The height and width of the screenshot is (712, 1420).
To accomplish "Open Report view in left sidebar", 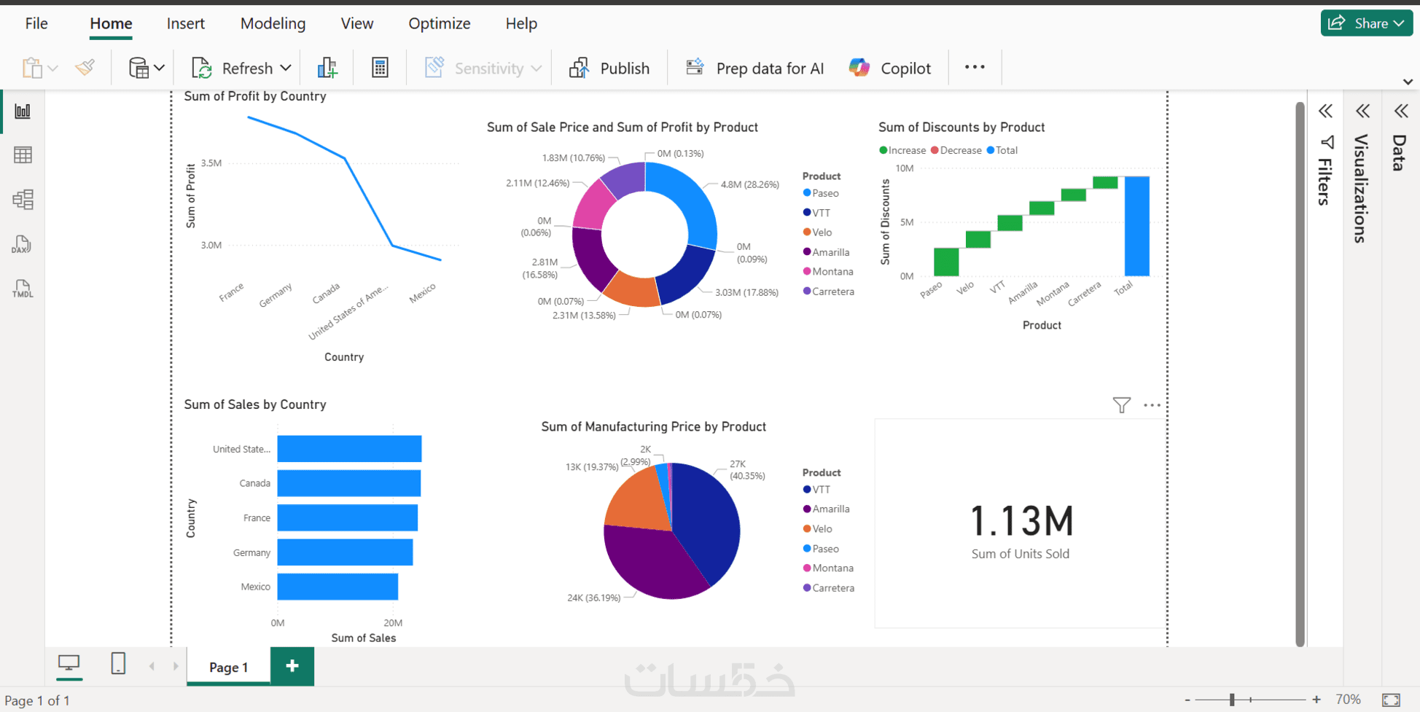I will tap(23, 112).
